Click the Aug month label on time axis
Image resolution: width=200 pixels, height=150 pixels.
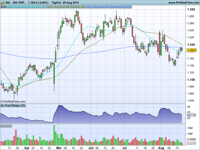(x=161, y=148)
